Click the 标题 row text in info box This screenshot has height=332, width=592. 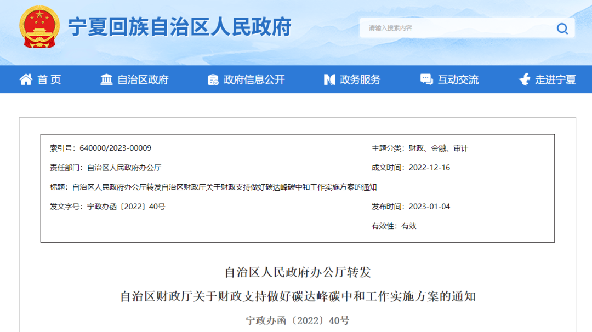[x=213, y=187]
